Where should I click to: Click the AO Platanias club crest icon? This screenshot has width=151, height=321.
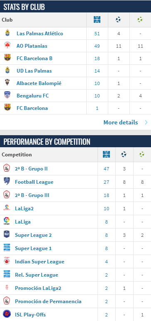7,46
